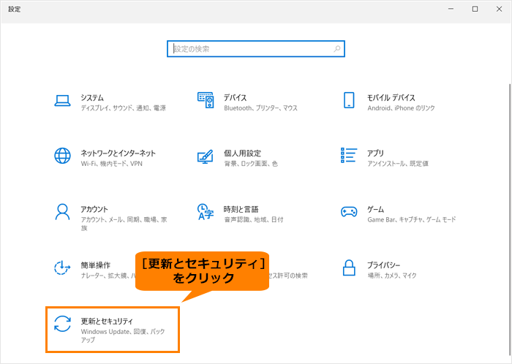Open the 簡単操作 accessibility icon
Screen dimensions: 512x364
click(x=62, y=268)
